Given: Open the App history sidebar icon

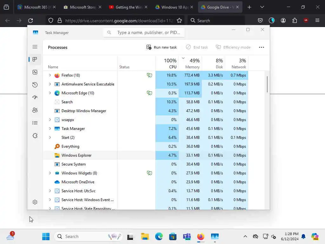Looking at the screenshot, I should [x=35, y=85].
